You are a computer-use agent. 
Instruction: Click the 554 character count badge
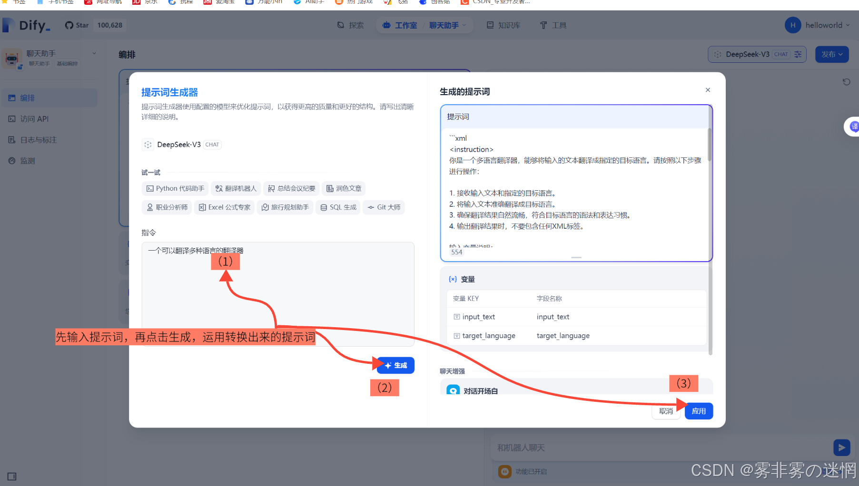pyautogui.click(x=457, y=252)
